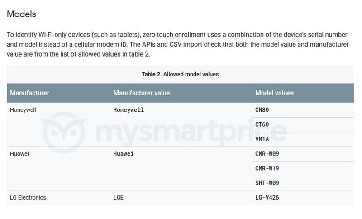The width and height of the screenshot is (362, 219).
Task: Click the Huawei manufacturer name cell
Action: pos(20,154)
